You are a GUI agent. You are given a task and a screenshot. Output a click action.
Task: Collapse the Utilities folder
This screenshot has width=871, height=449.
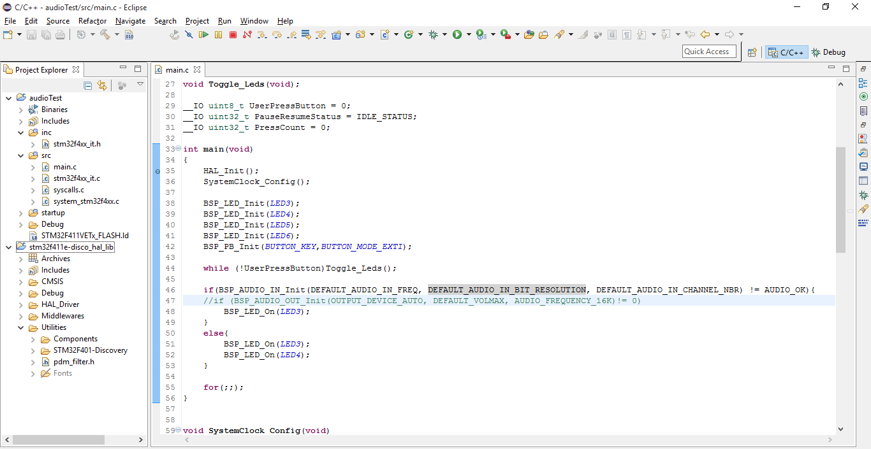[x=21, y=327]
